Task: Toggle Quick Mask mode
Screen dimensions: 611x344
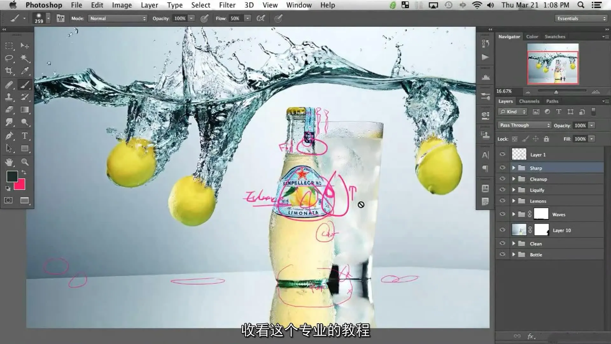Action: click(x=9, y=200)
